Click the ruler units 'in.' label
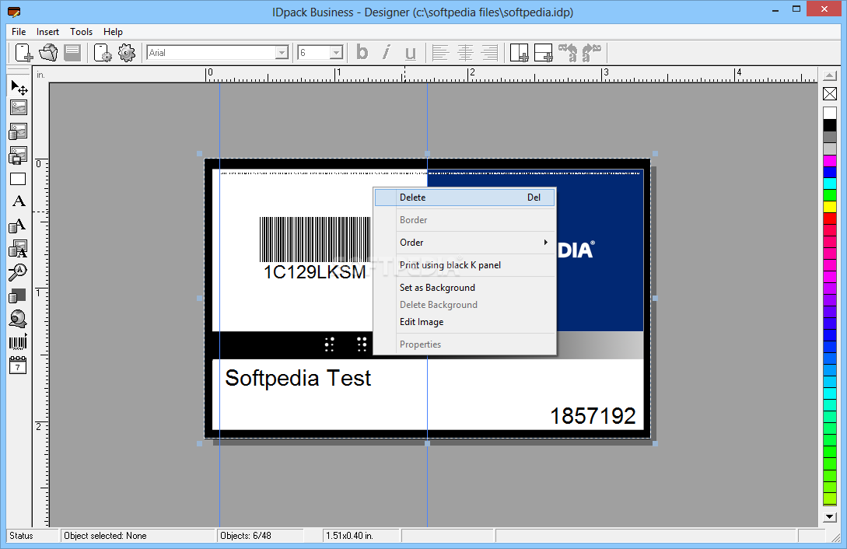 point(40,75)
